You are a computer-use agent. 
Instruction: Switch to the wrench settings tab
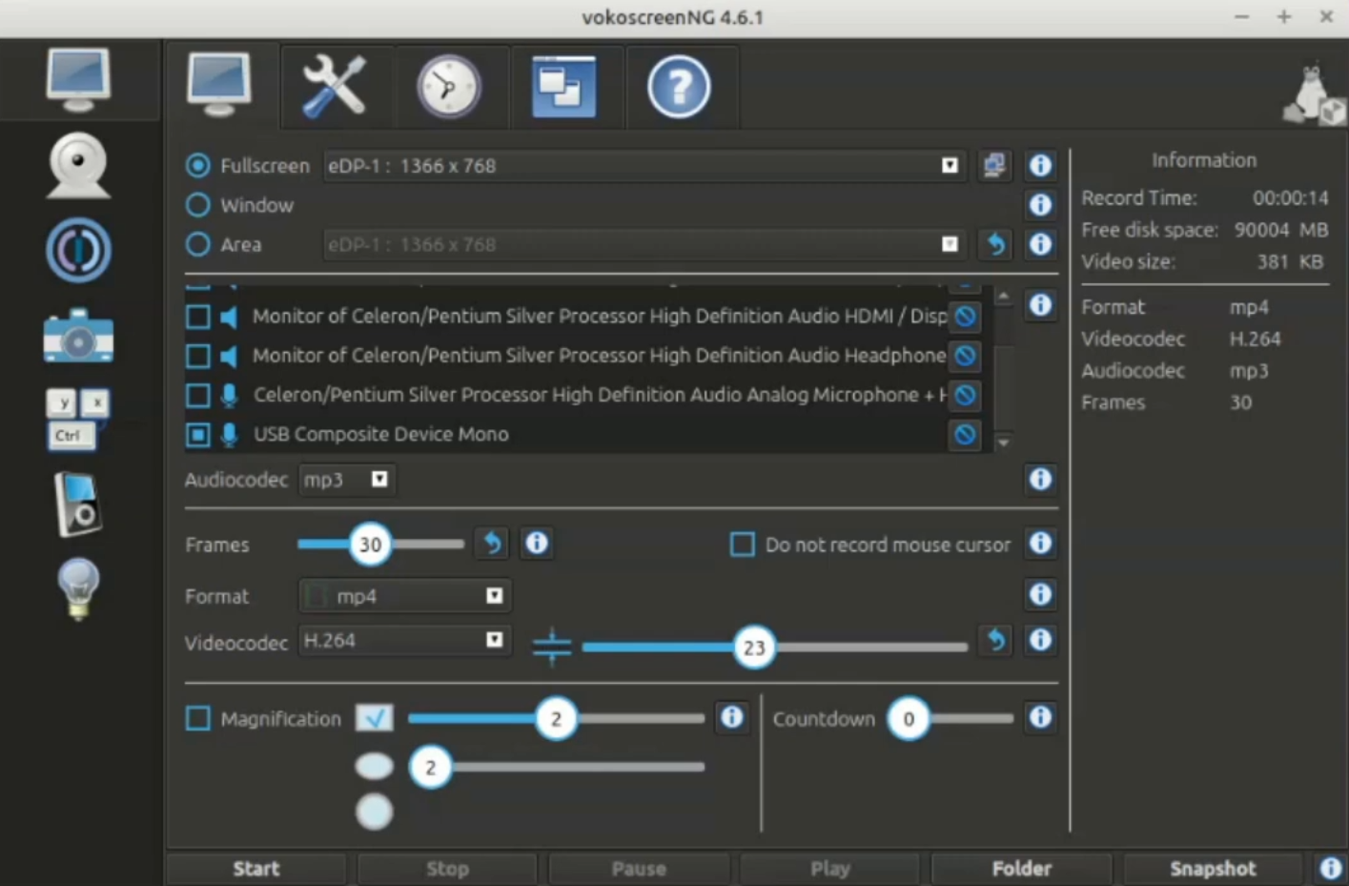pos(335,87)
